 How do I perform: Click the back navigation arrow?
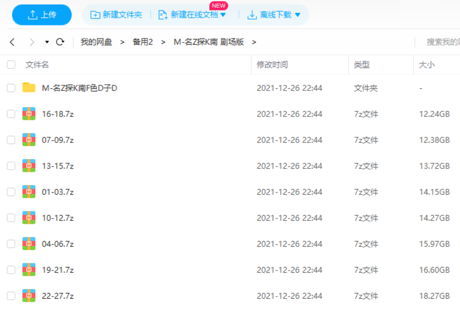(12, 42)
